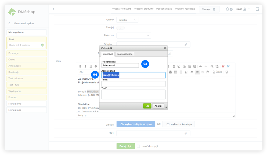Screen dimensions: 267x155
Task: Click the Bold formatting icon
Action: click(80, 66)
